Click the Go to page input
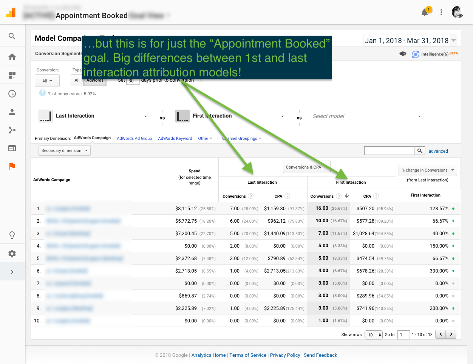The width and height of the screenshot is (473, 364). coord(404,335)
